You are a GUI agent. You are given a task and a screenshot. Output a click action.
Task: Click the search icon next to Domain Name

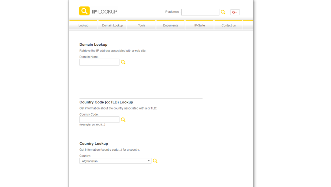[123, 62]
